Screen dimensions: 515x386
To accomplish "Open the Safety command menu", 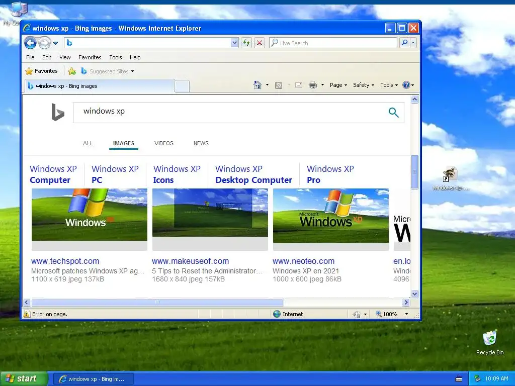I will click(364, 85).
